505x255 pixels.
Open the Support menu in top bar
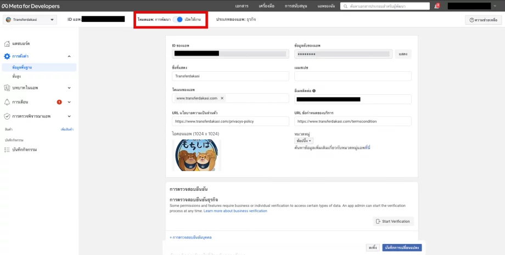(x=296, y=6)
